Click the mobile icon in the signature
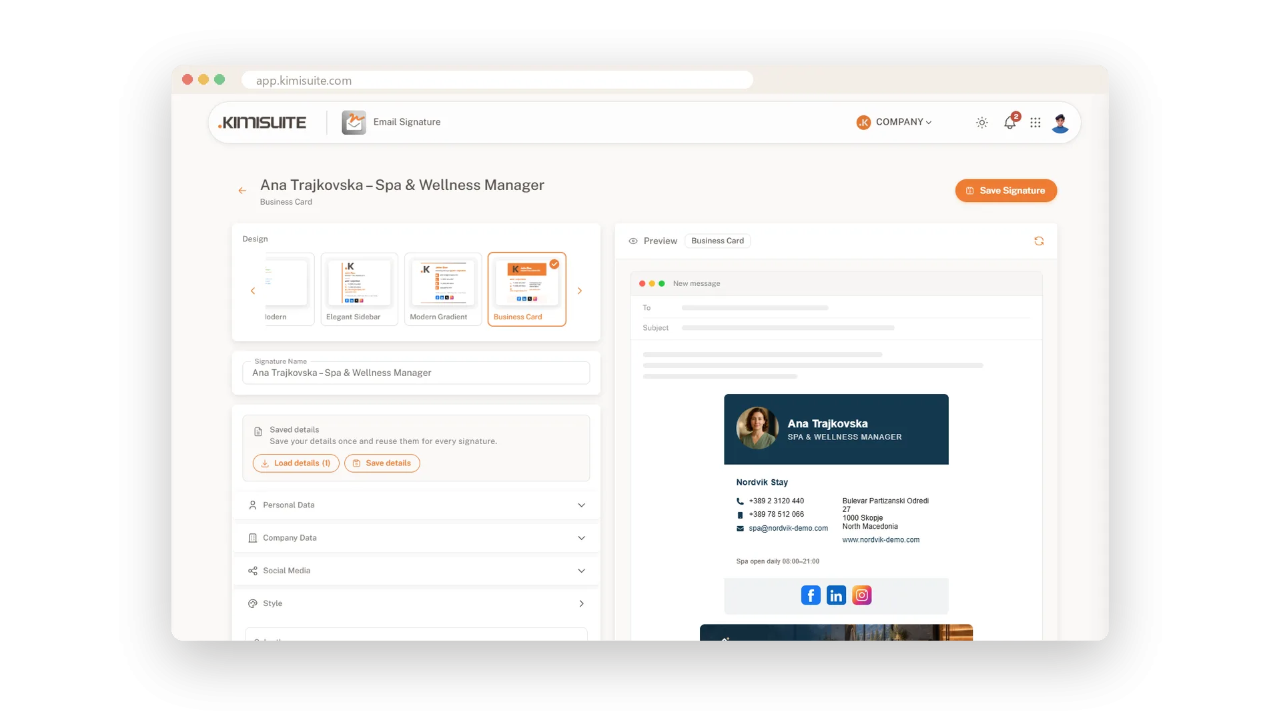The image size is (1281, 720). click(740, 515)
